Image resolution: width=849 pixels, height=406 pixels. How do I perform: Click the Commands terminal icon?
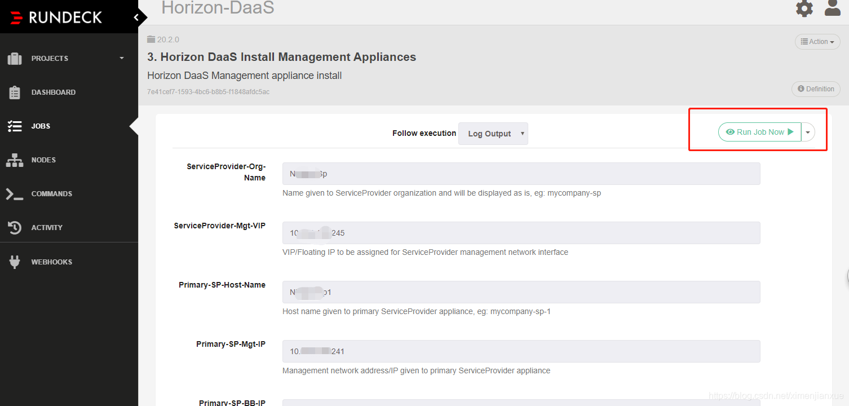coord(15,194)
